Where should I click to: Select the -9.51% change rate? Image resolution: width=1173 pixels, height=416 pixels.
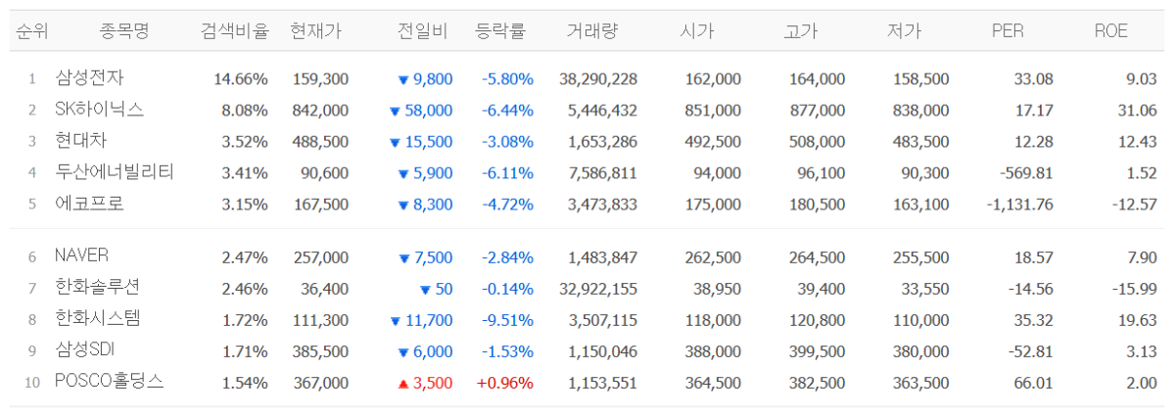point(507,320)
